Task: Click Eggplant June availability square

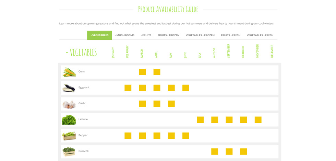Action: click(186, 88)
